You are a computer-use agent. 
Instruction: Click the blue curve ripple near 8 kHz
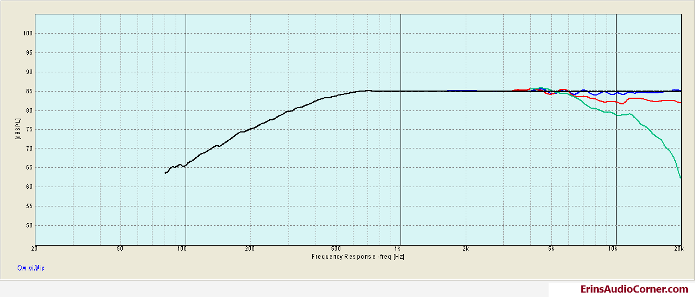pos(596,94)
